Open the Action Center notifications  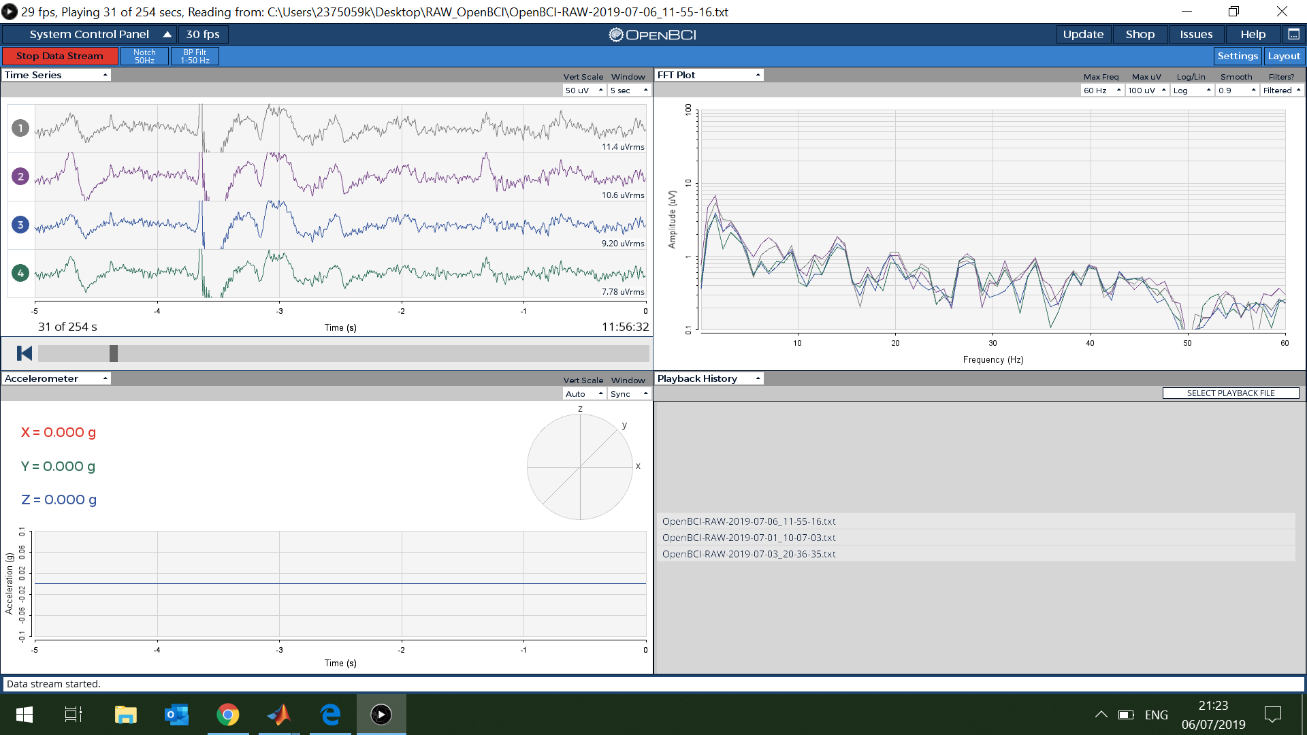click(1272, 715)
